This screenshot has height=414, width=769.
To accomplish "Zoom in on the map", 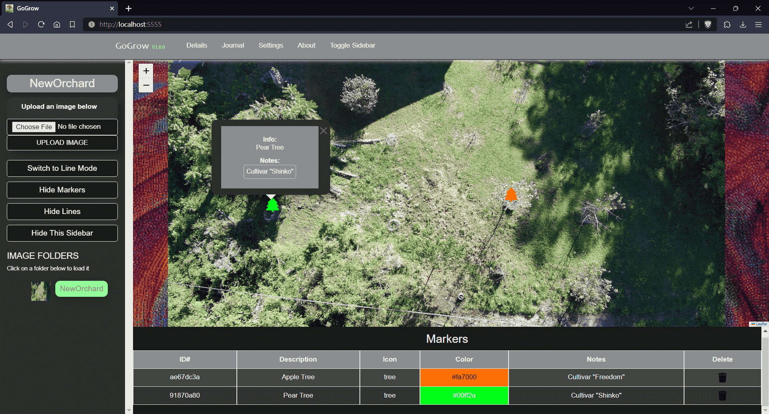I will pyautogui.click(x=146, y=71).
